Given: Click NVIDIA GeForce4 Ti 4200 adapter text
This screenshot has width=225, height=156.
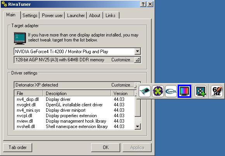Looking at the screenshot, I should (62, 52).
